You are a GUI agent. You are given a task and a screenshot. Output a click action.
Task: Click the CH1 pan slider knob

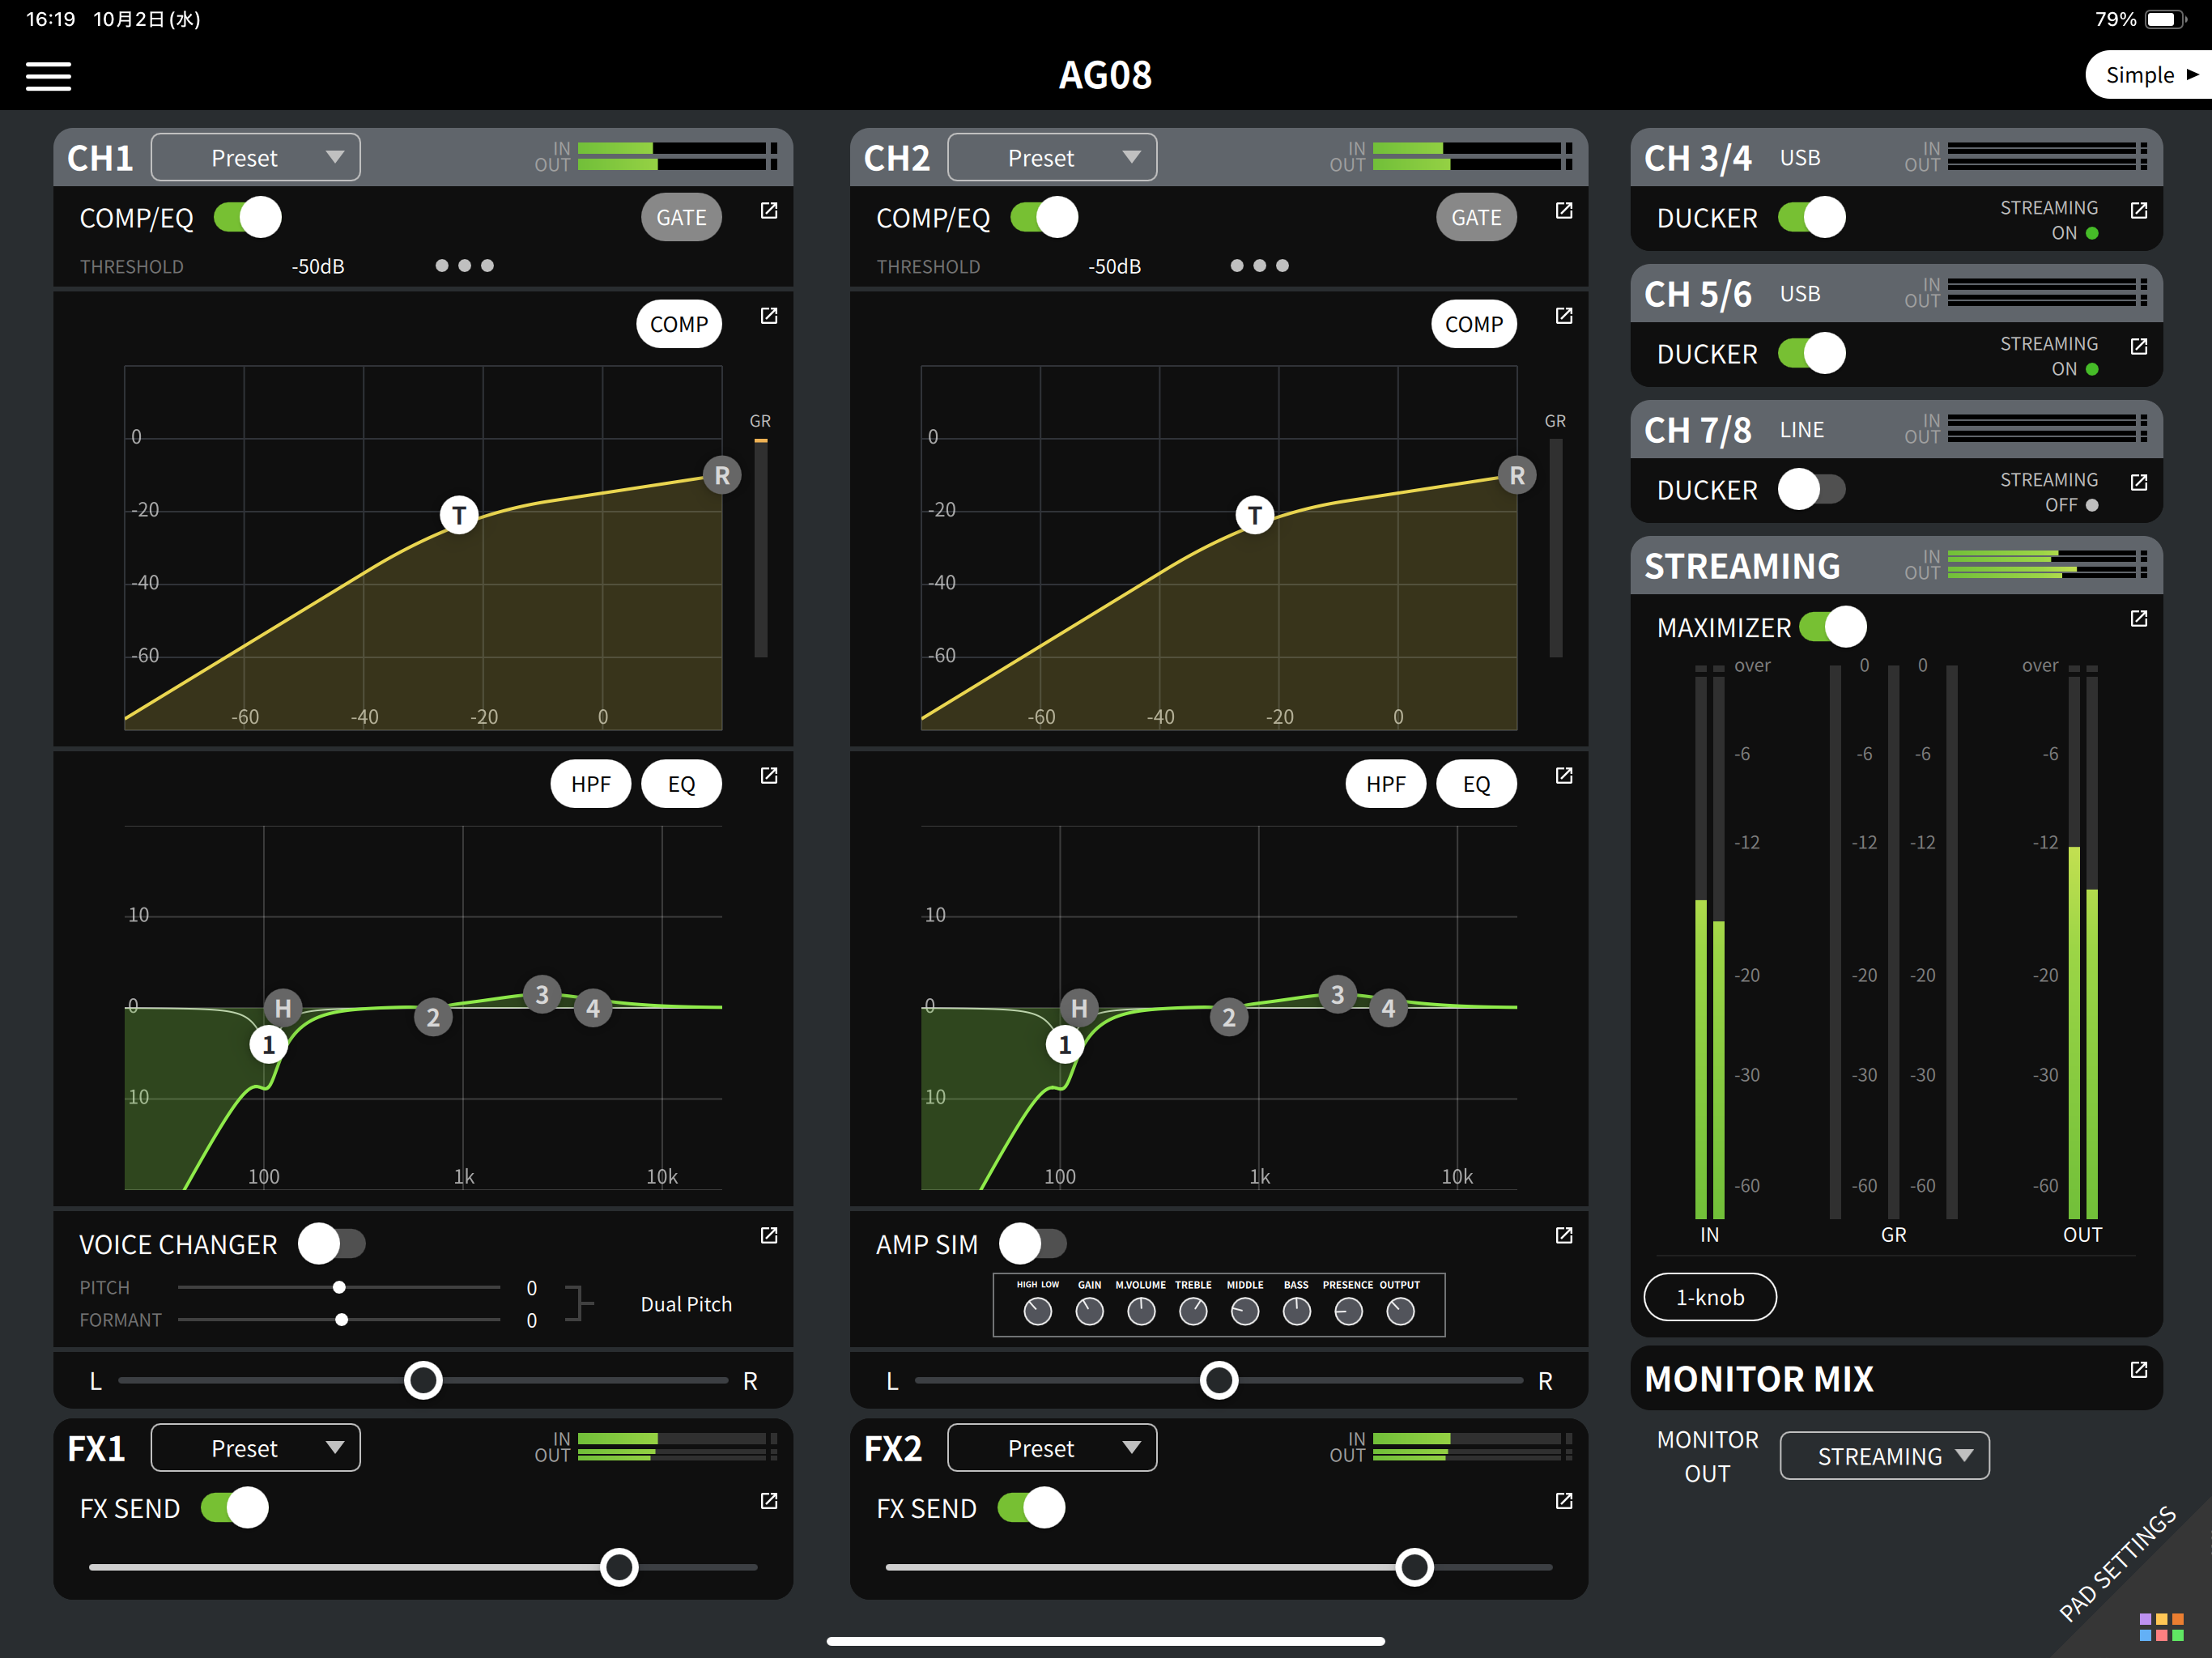pos(423,1380)
